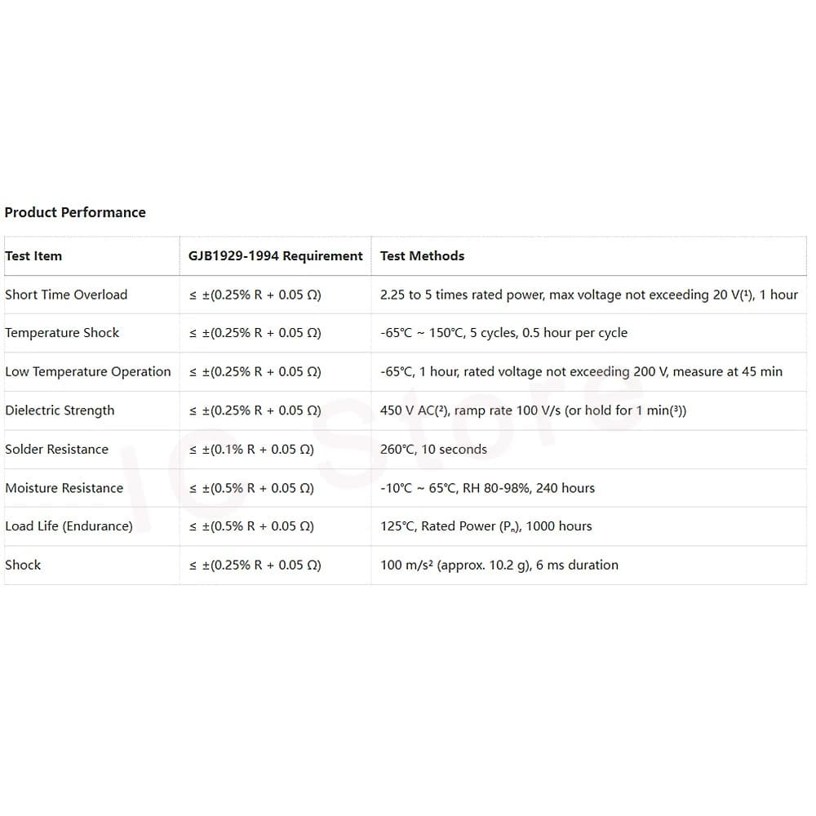Select the Low Temperature Operation row label
Image resolution: width=816 pixels, height=816 pixels.
(88, 371)
